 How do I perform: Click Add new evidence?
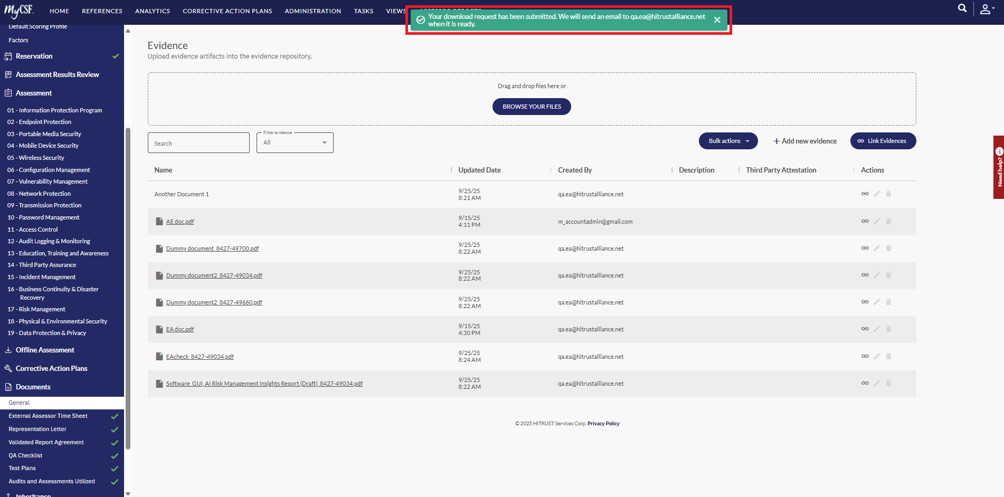click(x=805, y=141)
